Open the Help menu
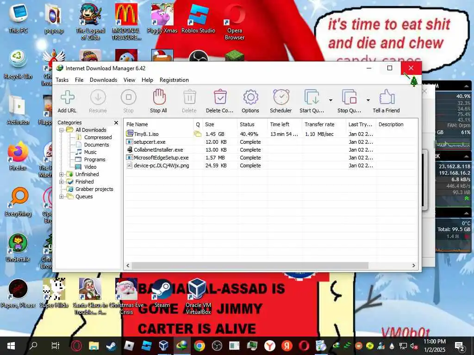 pos(148,80)
